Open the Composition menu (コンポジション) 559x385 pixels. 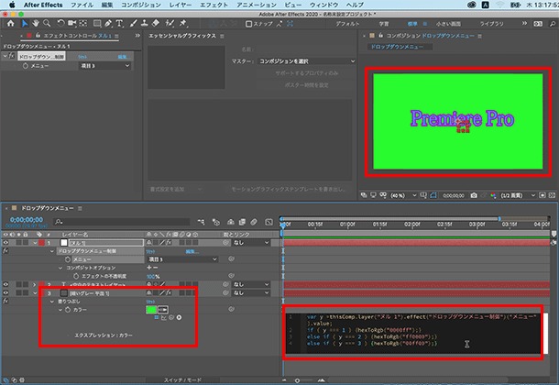tap(141, 5)
